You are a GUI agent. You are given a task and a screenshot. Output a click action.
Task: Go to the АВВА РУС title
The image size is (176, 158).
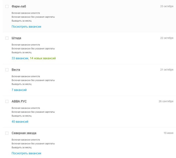19,101
